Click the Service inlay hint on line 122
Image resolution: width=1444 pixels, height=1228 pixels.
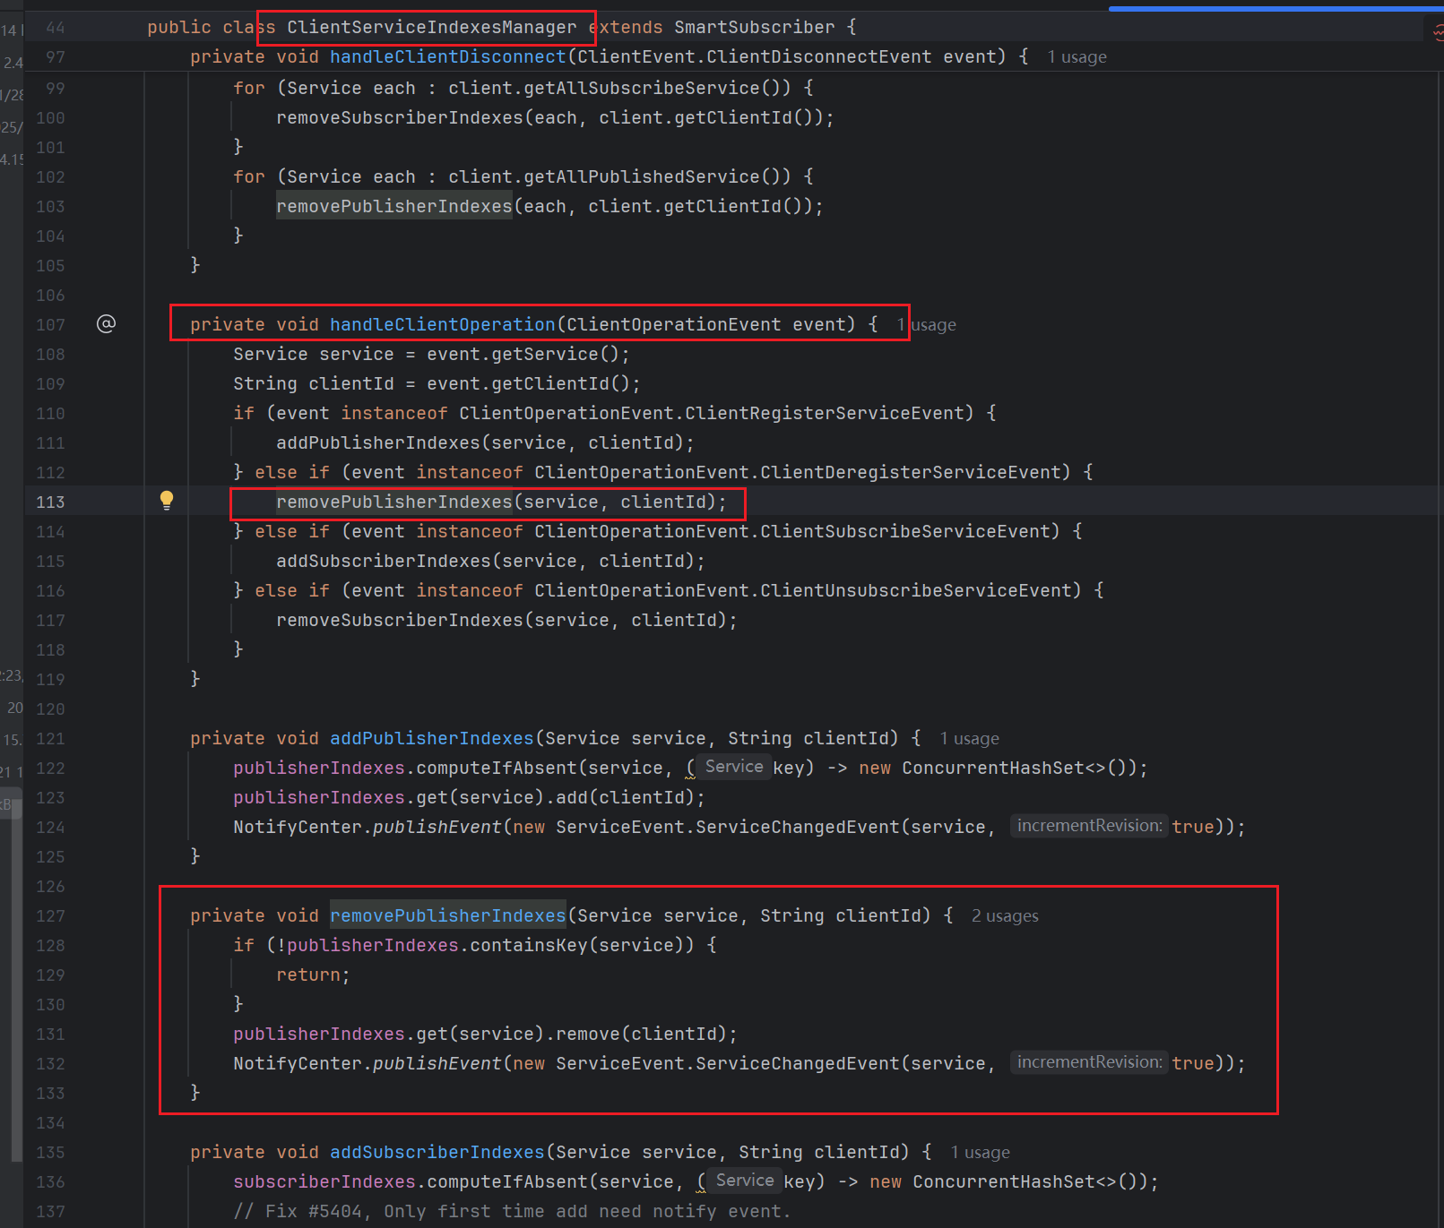pyautogui.click(x=733, y=767)
